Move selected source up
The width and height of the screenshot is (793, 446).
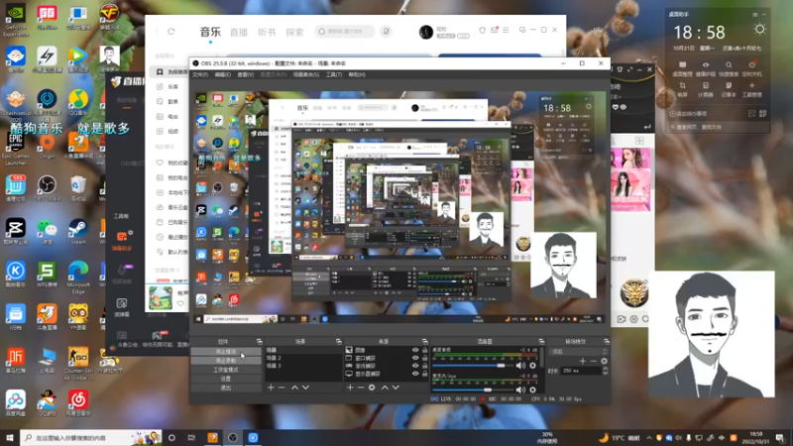pyautogui.click(x=385, y=388)
